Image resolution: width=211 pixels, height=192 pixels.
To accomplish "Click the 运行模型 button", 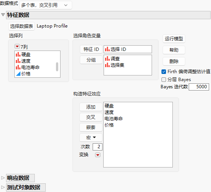I will 174,39.
